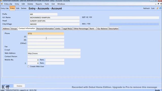The width and height of the screenshot is (162, 91).
Task: Click Head field SUNDRY DEBTORS
Action: [x=55, y=21]
